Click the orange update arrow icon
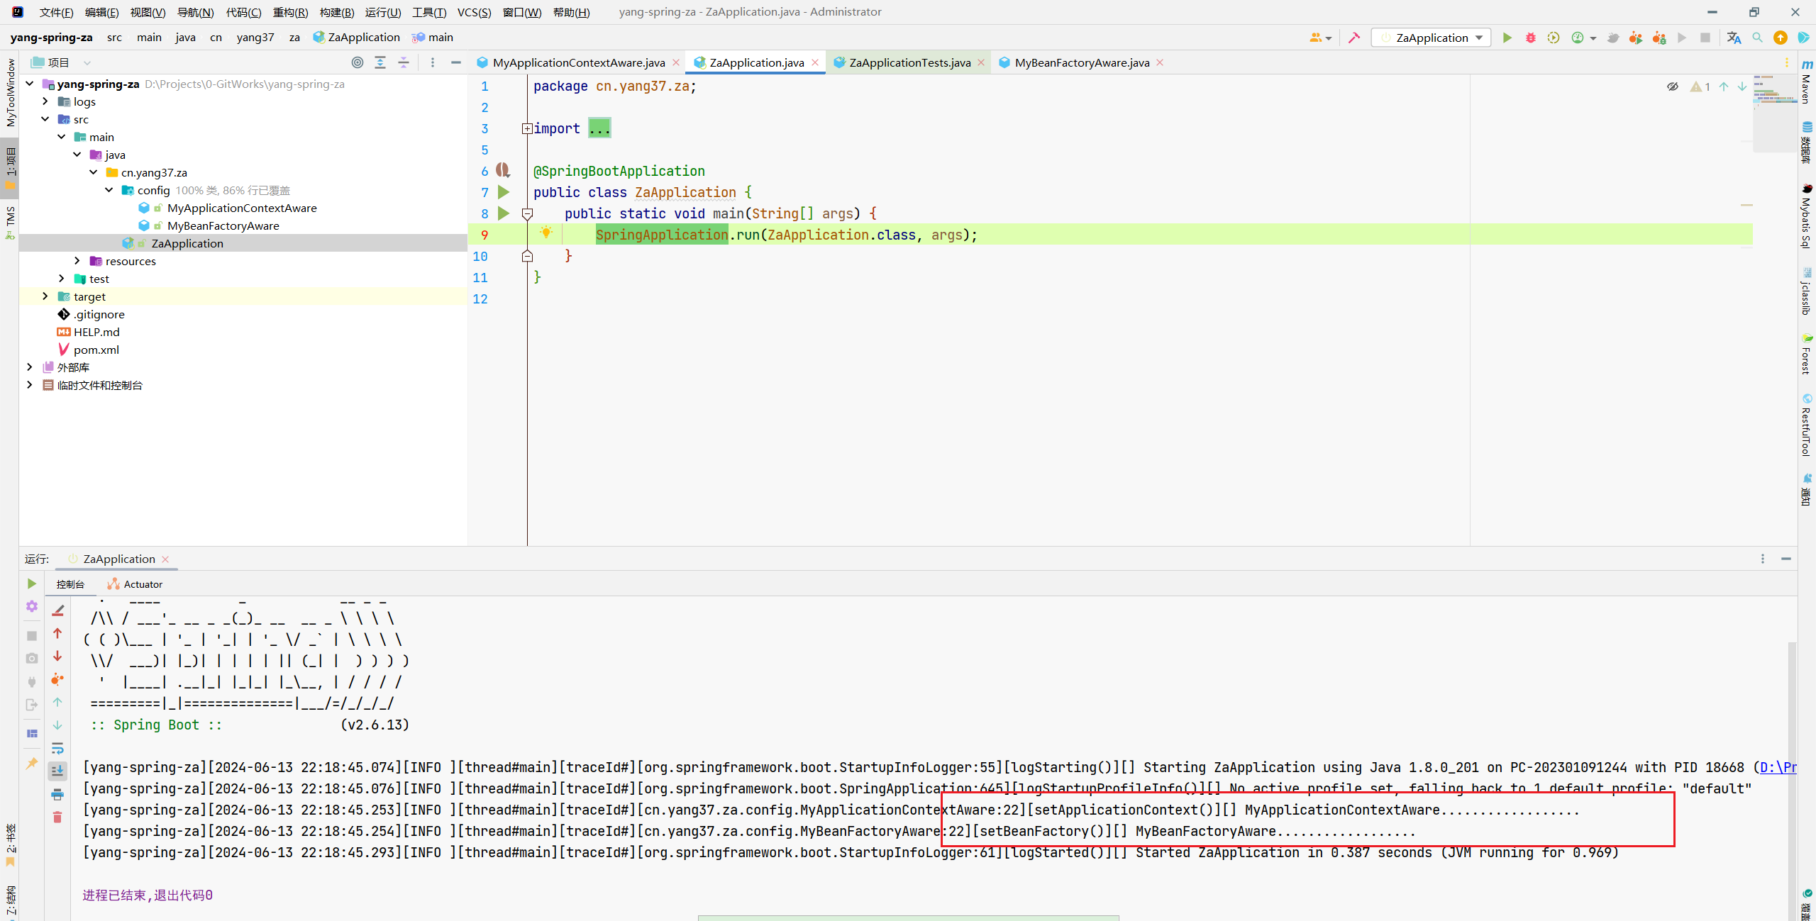The width and height of the screenshot is (1816, 921). click(1781, 38)
